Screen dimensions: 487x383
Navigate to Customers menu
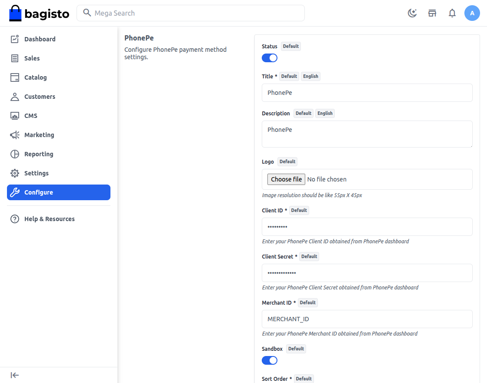[x=59, y=97]
